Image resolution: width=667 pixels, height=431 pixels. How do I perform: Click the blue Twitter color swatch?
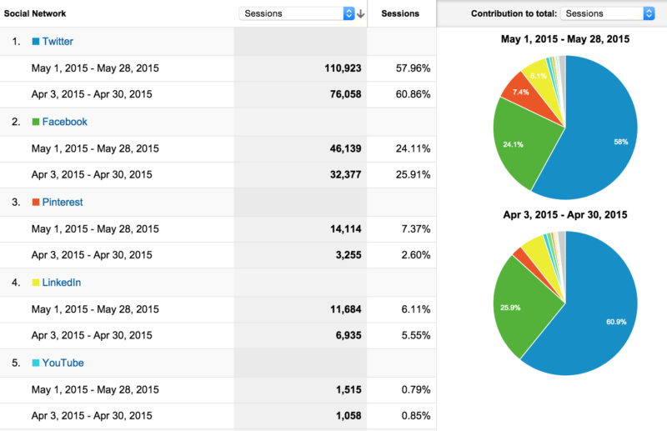[36, 42]
